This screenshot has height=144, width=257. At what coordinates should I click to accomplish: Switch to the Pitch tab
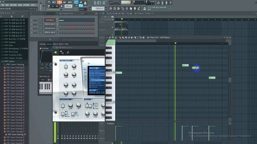[67, 44]
